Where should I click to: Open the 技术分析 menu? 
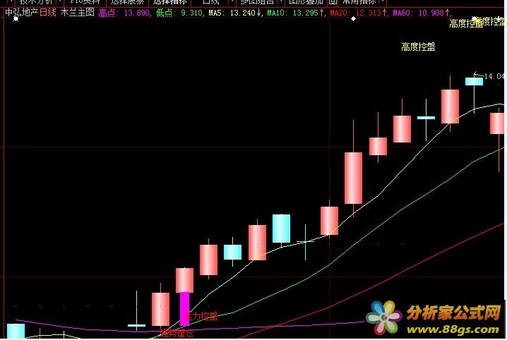click(35, 2)
